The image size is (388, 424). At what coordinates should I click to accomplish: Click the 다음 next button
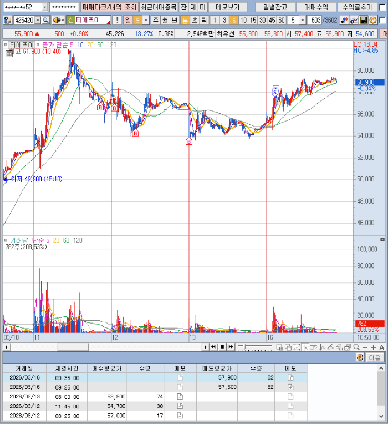tap(375, 357)
